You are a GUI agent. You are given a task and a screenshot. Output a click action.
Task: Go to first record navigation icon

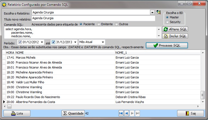121,113
